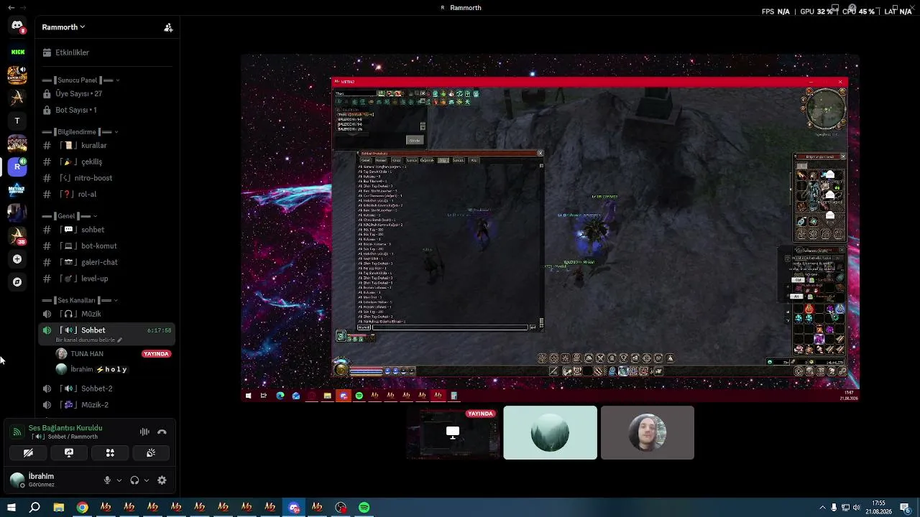The height and width of the screenshot is (517, 920).
Task: Collapse the Genel category
Action: coord(70,216)
